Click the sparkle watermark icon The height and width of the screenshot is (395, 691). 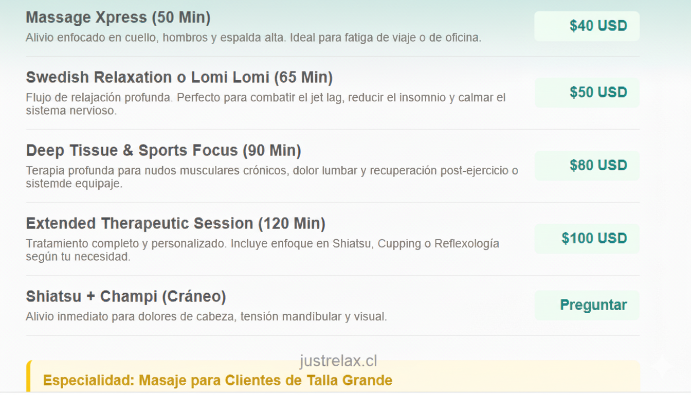tap(662, 367)
